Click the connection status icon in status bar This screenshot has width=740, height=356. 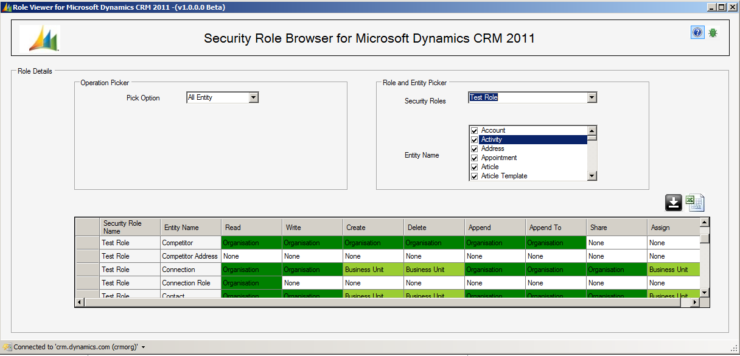click(7, 347)
